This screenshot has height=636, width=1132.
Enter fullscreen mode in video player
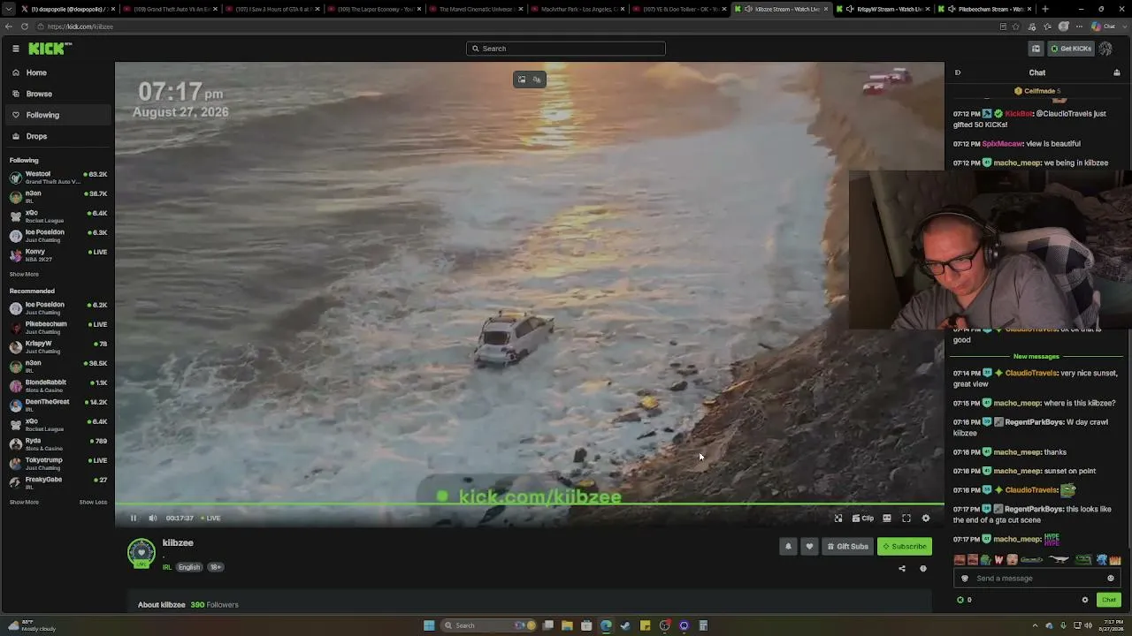pyautogui.click(x=906, y=519)
